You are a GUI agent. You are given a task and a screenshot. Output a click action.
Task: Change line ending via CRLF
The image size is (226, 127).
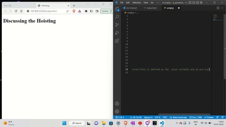[x=165, y=117]
